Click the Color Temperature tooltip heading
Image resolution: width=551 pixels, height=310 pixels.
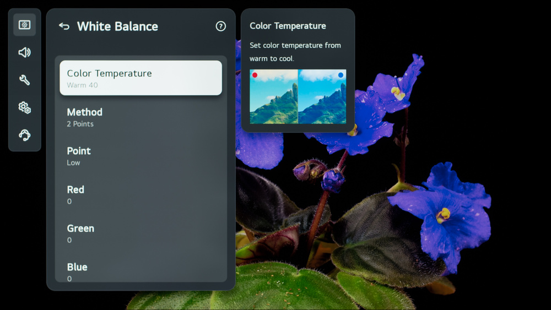click(288, 26)
